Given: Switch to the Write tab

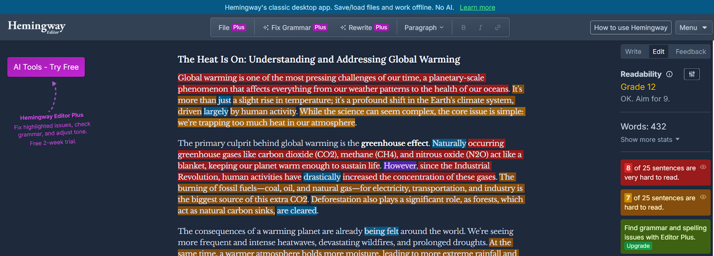Looking at the screenshot, I should 633,52.
